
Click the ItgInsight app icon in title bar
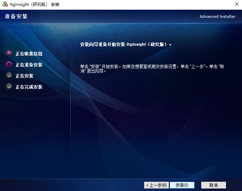[5, 4]
